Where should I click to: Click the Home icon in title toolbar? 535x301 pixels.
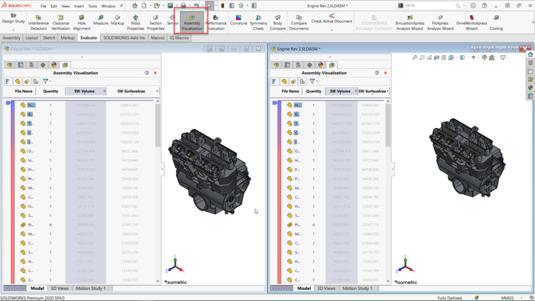(135, 6)
